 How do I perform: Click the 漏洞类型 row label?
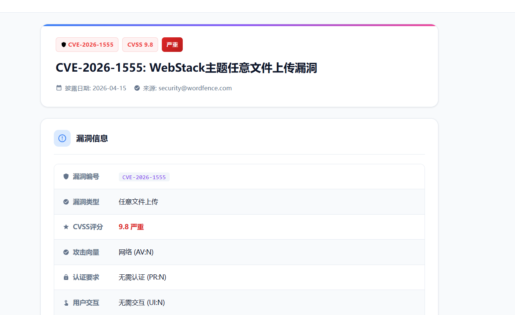point(86,202)
